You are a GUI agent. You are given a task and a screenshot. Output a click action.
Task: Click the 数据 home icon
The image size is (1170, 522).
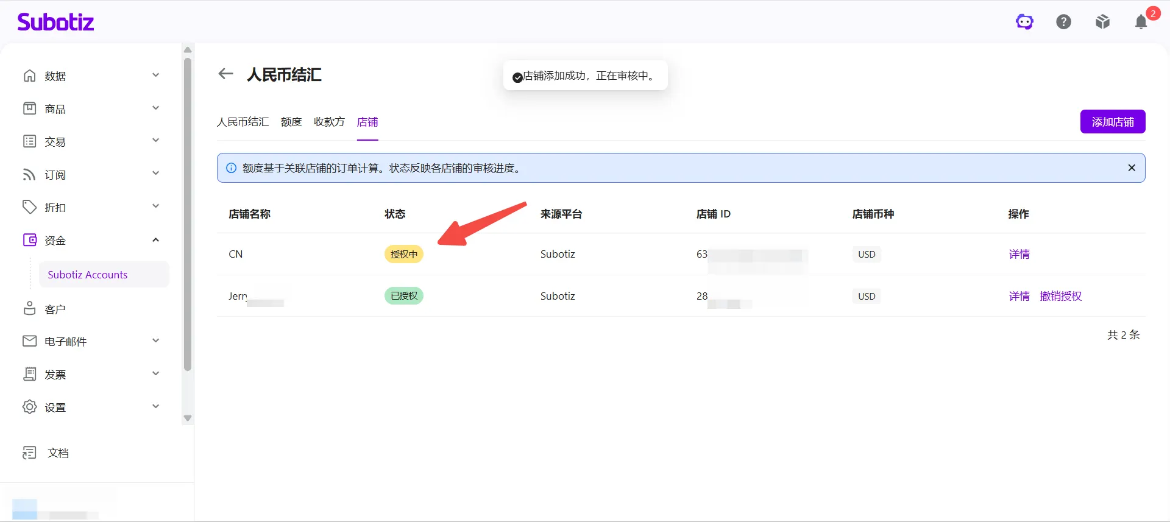(29, 76)
